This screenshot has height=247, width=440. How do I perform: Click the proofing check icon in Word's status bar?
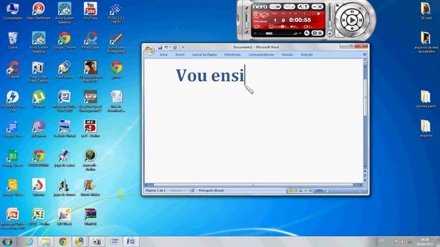pos(192,191)
